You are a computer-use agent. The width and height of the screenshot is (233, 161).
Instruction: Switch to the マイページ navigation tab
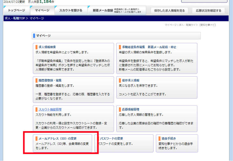pyautogui.click(x=42, y=10)
